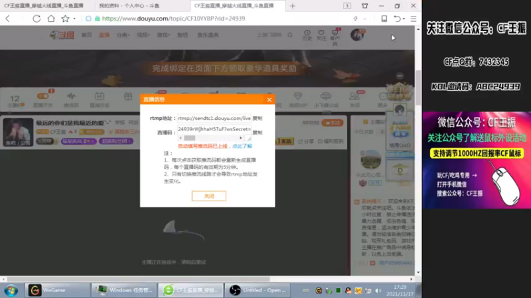The image size is (531, 298).
Task: Click the page horizontal scrollbar right arrow
Action: coord(412,279)
